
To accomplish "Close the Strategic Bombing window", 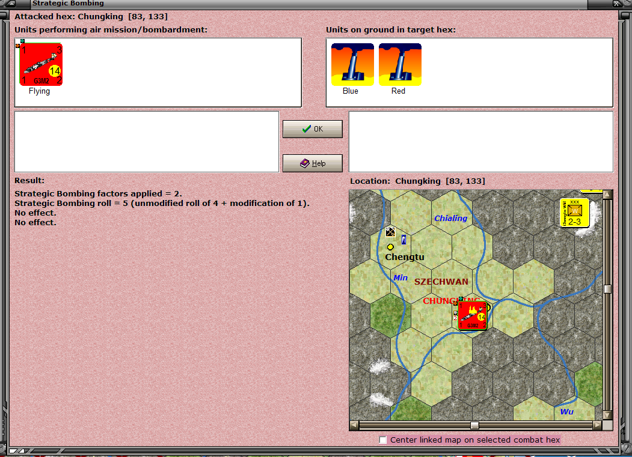I will click(x=618, y=4).
